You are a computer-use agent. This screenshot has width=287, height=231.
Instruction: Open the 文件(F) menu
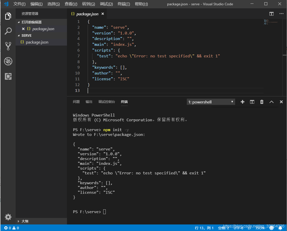click(x=19, y=4)
